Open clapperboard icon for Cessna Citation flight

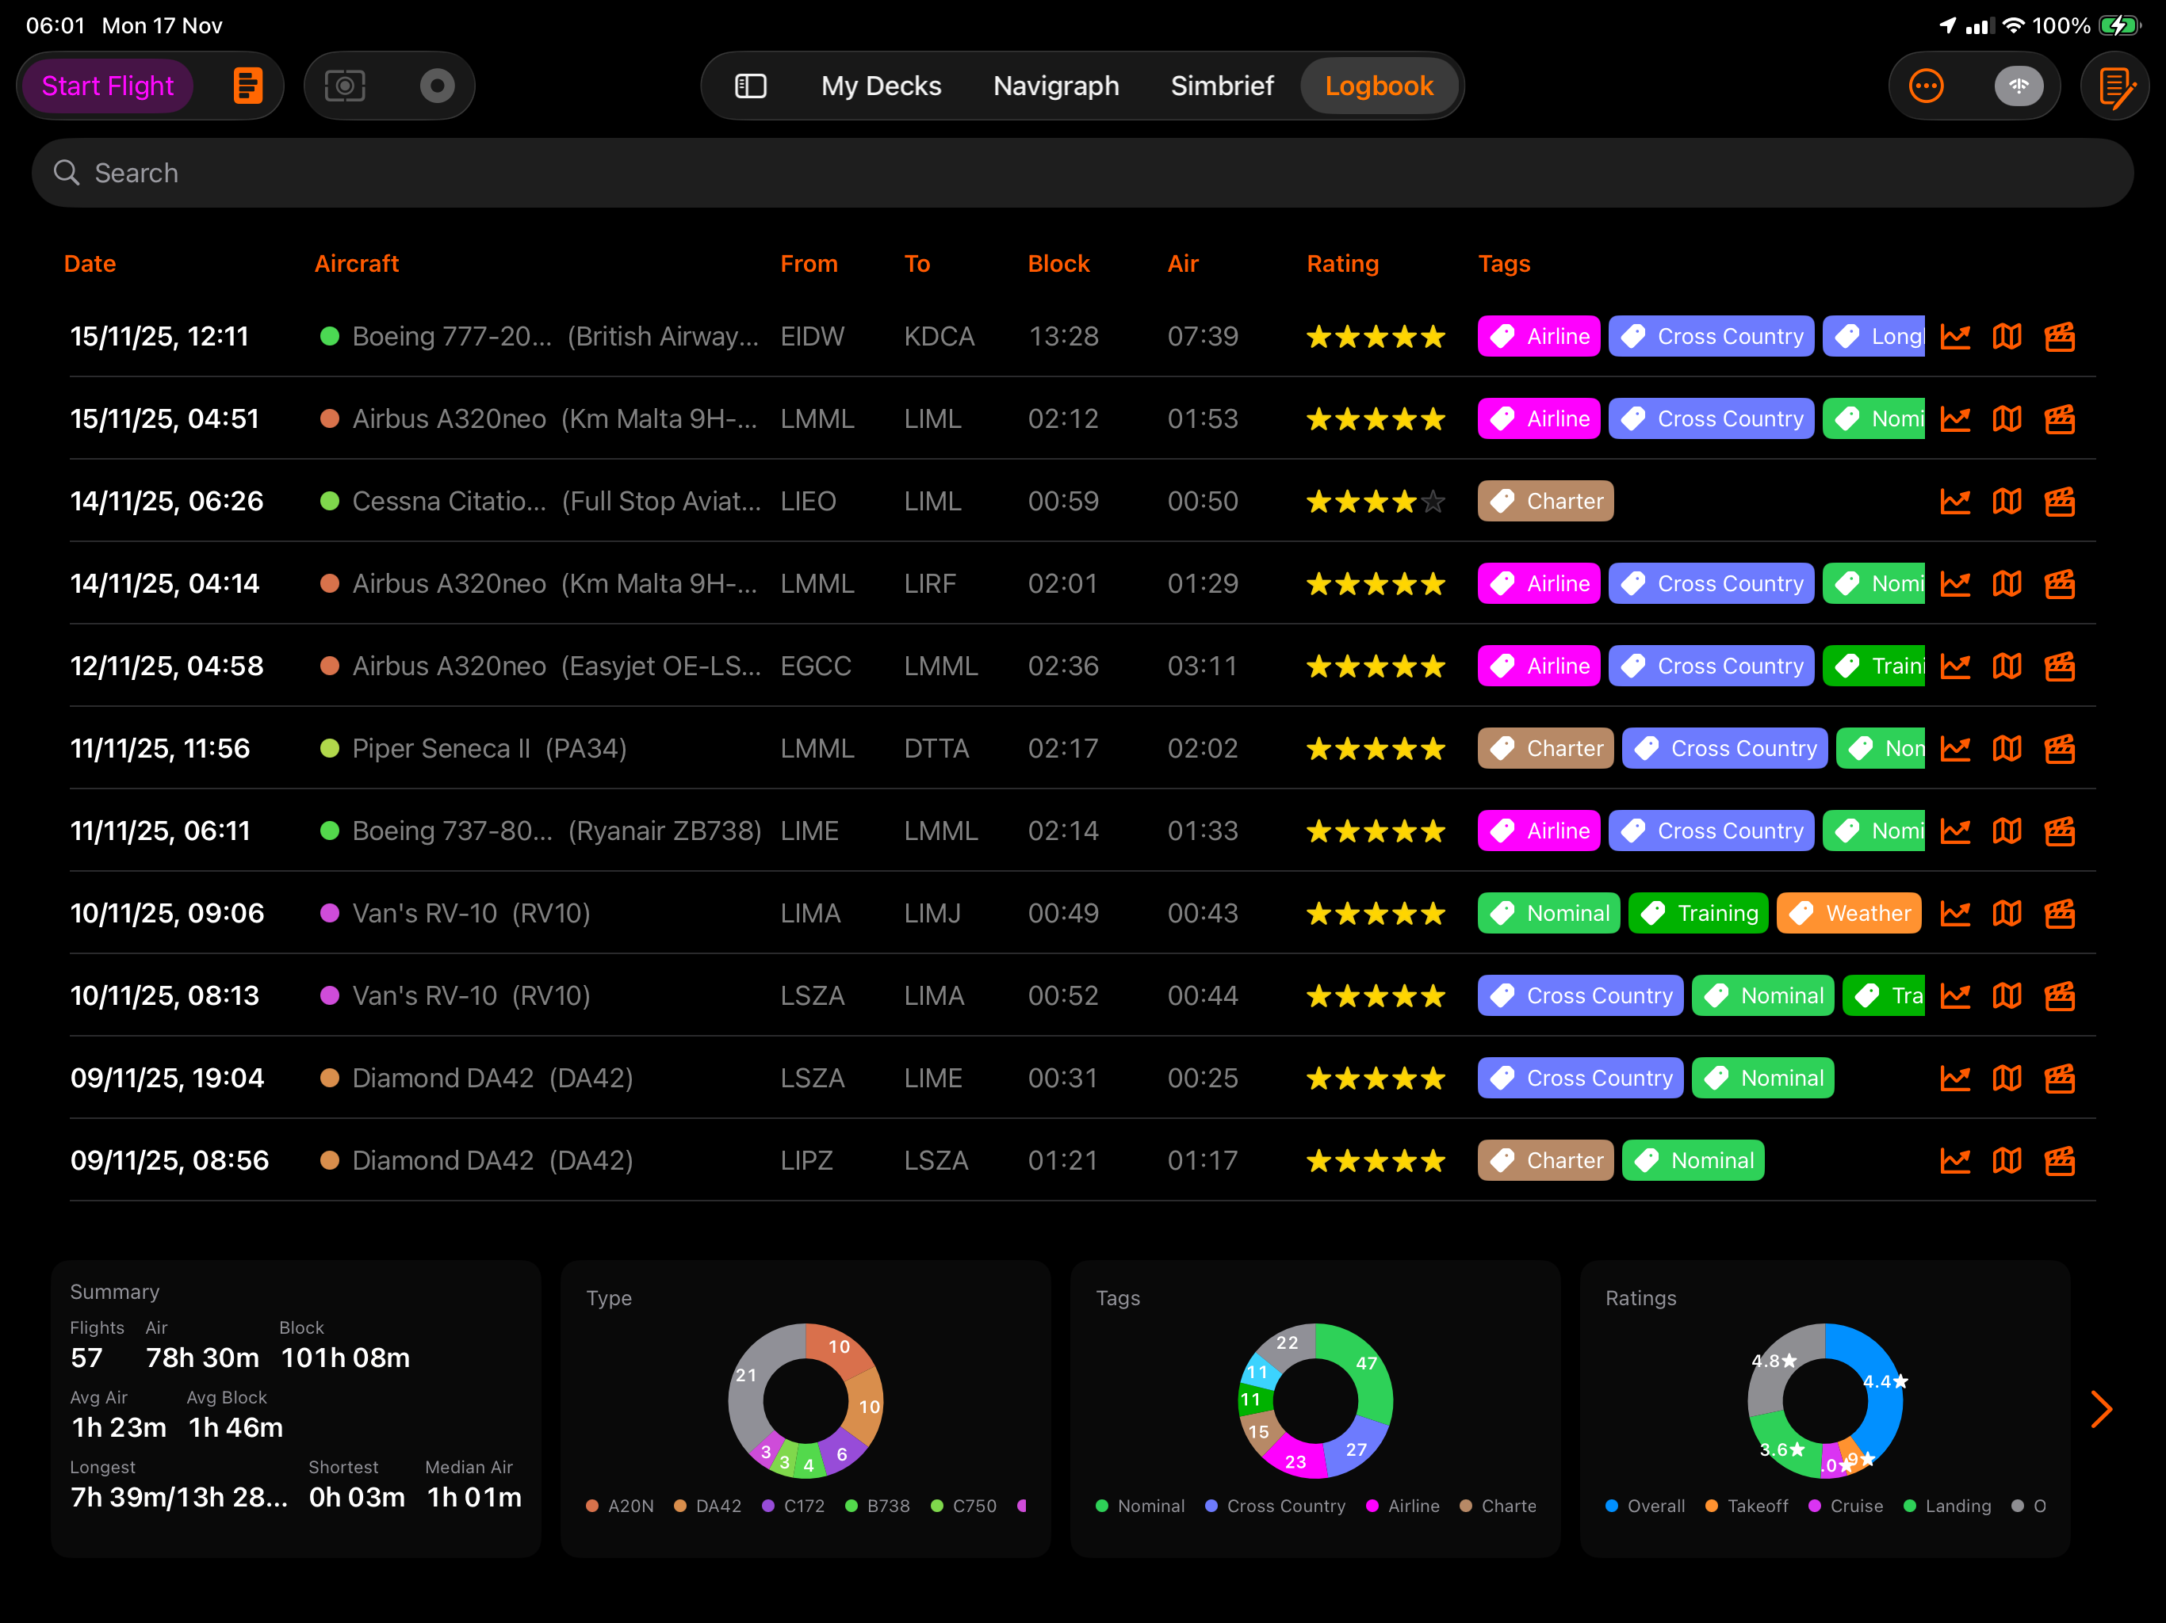coord(2059,501)
